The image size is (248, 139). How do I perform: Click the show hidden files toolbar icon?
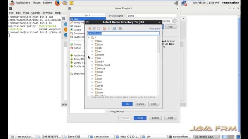(120, 29)
